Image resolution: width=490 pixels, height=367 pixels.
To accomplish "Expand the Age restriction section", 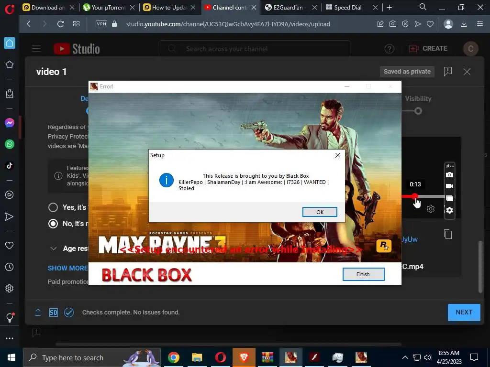I will tap(54, 248).
